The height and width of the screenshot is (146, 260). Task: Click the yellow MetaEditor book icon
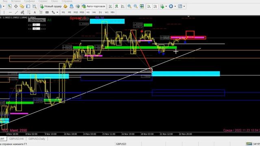65,6
